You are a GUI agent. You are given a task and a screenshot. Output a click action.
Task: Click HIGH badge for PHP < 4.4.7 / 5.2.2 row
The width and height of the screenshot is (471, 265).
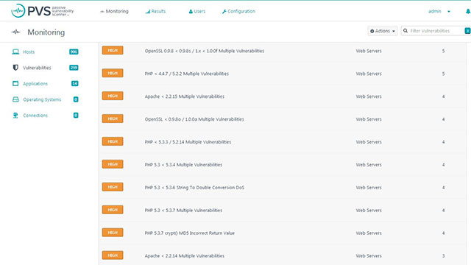point(113,73)
